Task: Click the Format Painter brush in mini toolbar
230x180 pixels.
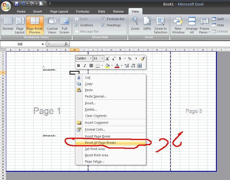Action: (x=142, y=59)
